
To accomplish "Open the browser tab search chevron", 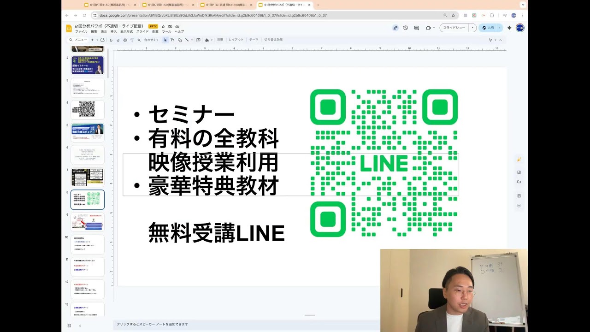I will [x=523, y=5].
